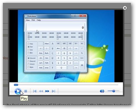Image resolution: width=136 pixels, height=110 pixels.
Task: Stop the video playback
Action: click(26, 91)
